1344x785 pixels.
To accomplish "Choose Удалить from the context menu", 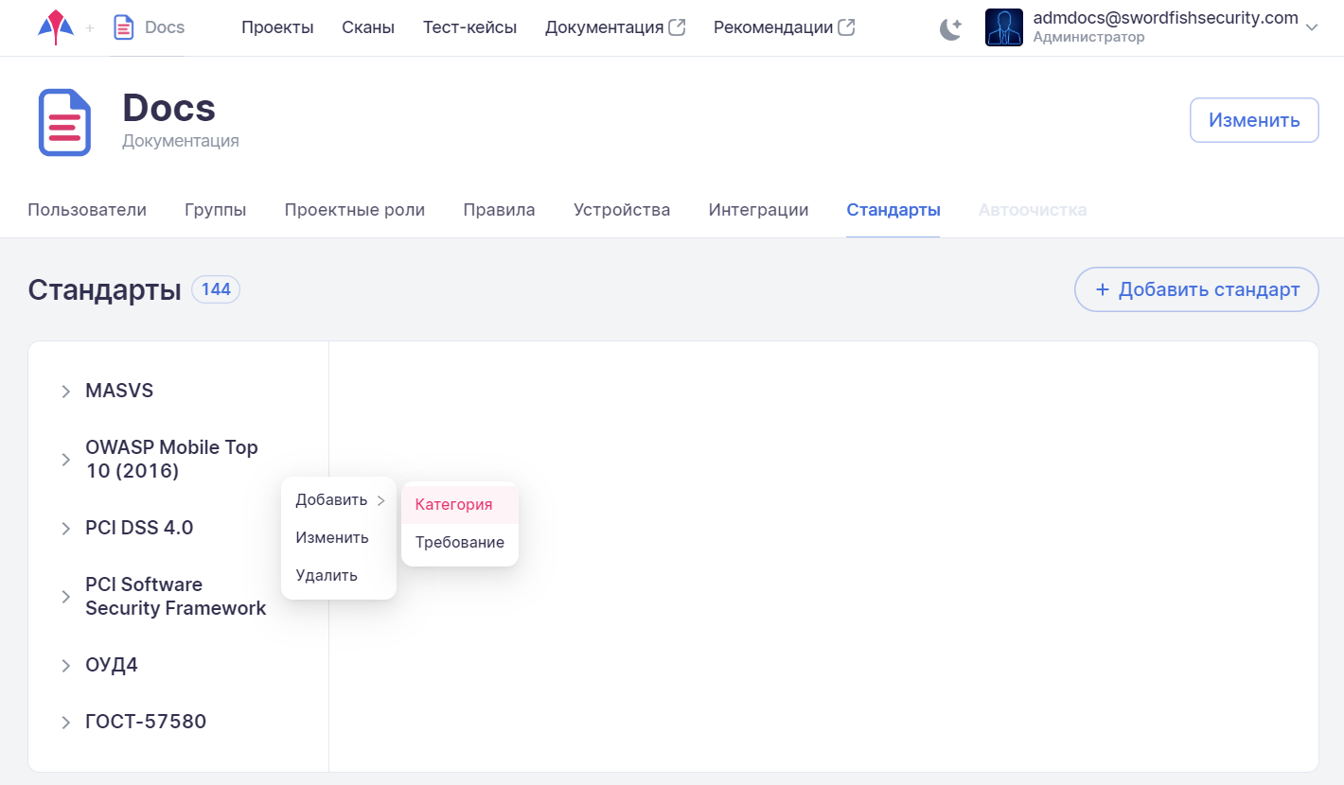I will point(327,575).
